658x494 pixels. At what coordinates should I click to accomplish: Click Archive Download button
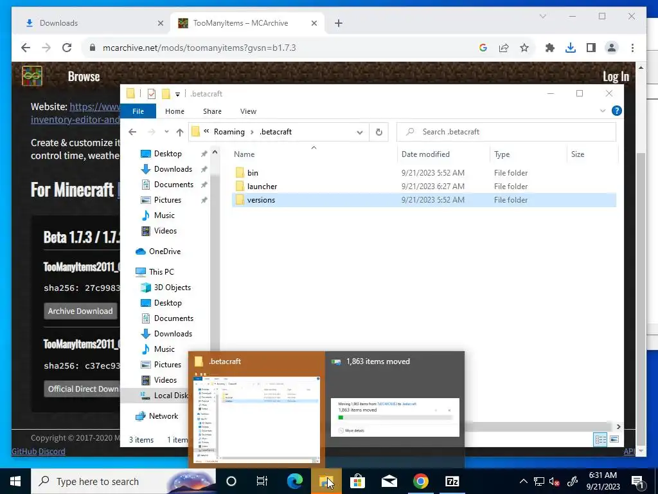80,311
